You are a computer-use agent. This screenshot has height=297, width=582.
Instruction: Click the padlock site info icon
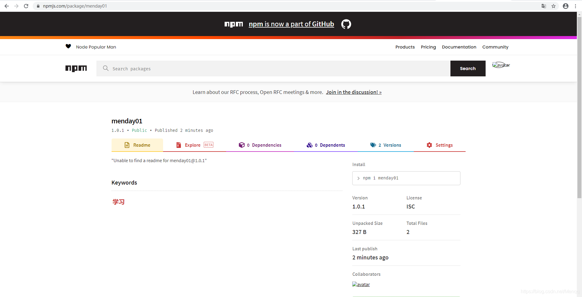(x=38, y=6)
